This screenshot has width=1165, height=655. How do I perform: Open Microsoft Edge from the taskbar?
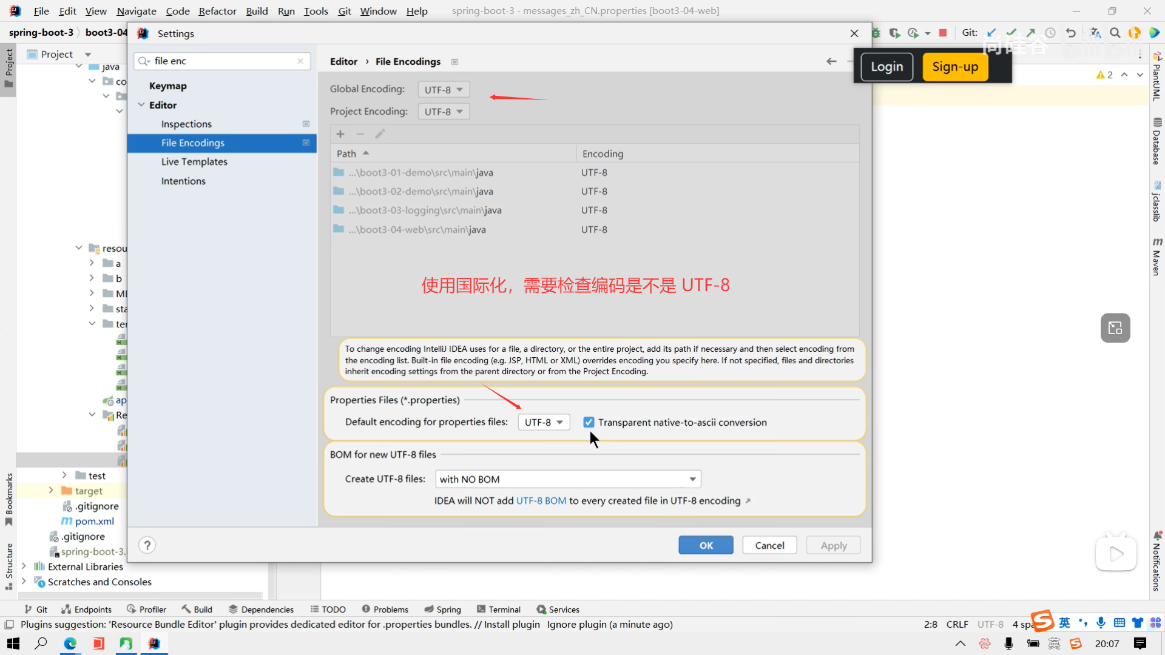coord(70,643)
